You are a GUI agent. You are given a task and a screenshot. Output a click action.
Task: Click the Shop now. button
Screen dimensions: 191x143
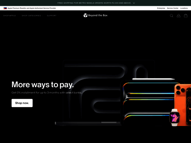(x=22, y=103)
